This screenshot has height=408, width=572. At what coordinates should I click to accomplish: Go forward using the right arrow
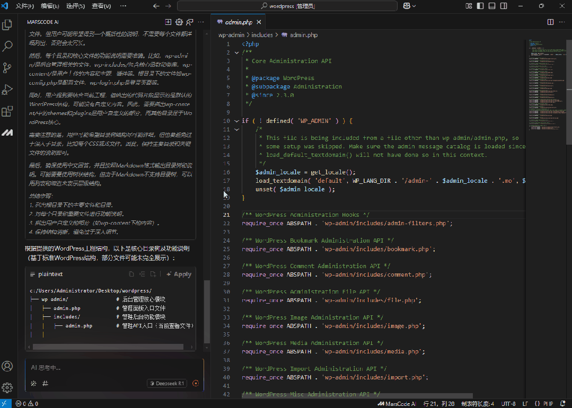pos(168,6)
